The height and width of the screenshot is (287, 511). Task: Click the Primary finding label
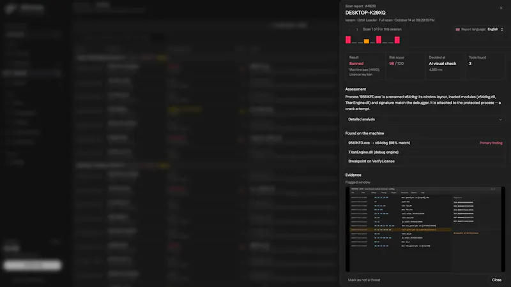coord(491,143)
